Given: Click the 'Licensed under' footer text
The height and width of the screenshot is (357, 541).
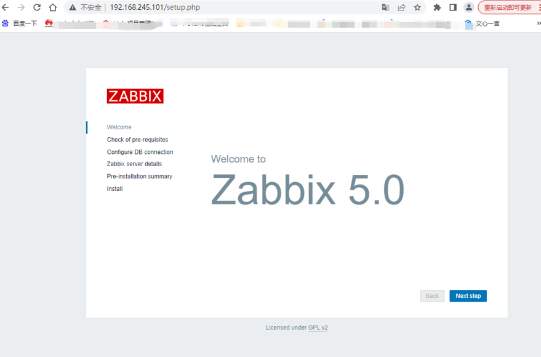Looking at the screenshot, I should (286, 327).
